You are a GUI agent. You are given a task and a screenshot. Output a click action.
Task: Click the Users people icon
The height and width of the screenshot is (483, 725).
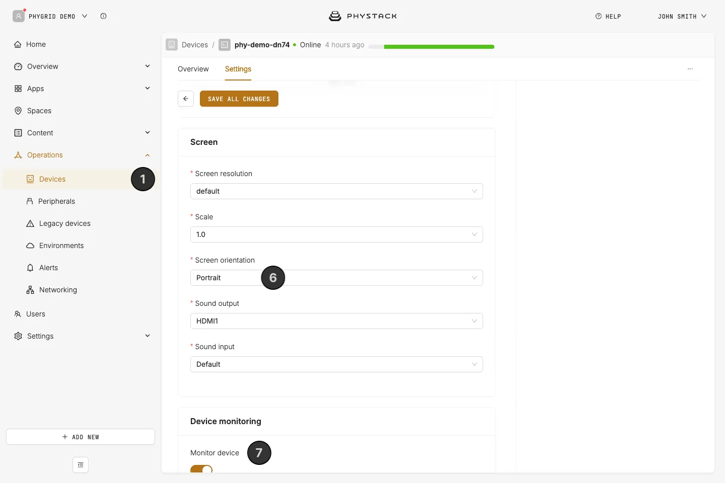pyautogui.click(x=18, y=314)
